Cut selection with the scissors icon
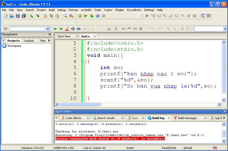228x151 pixels. point(45,16)
